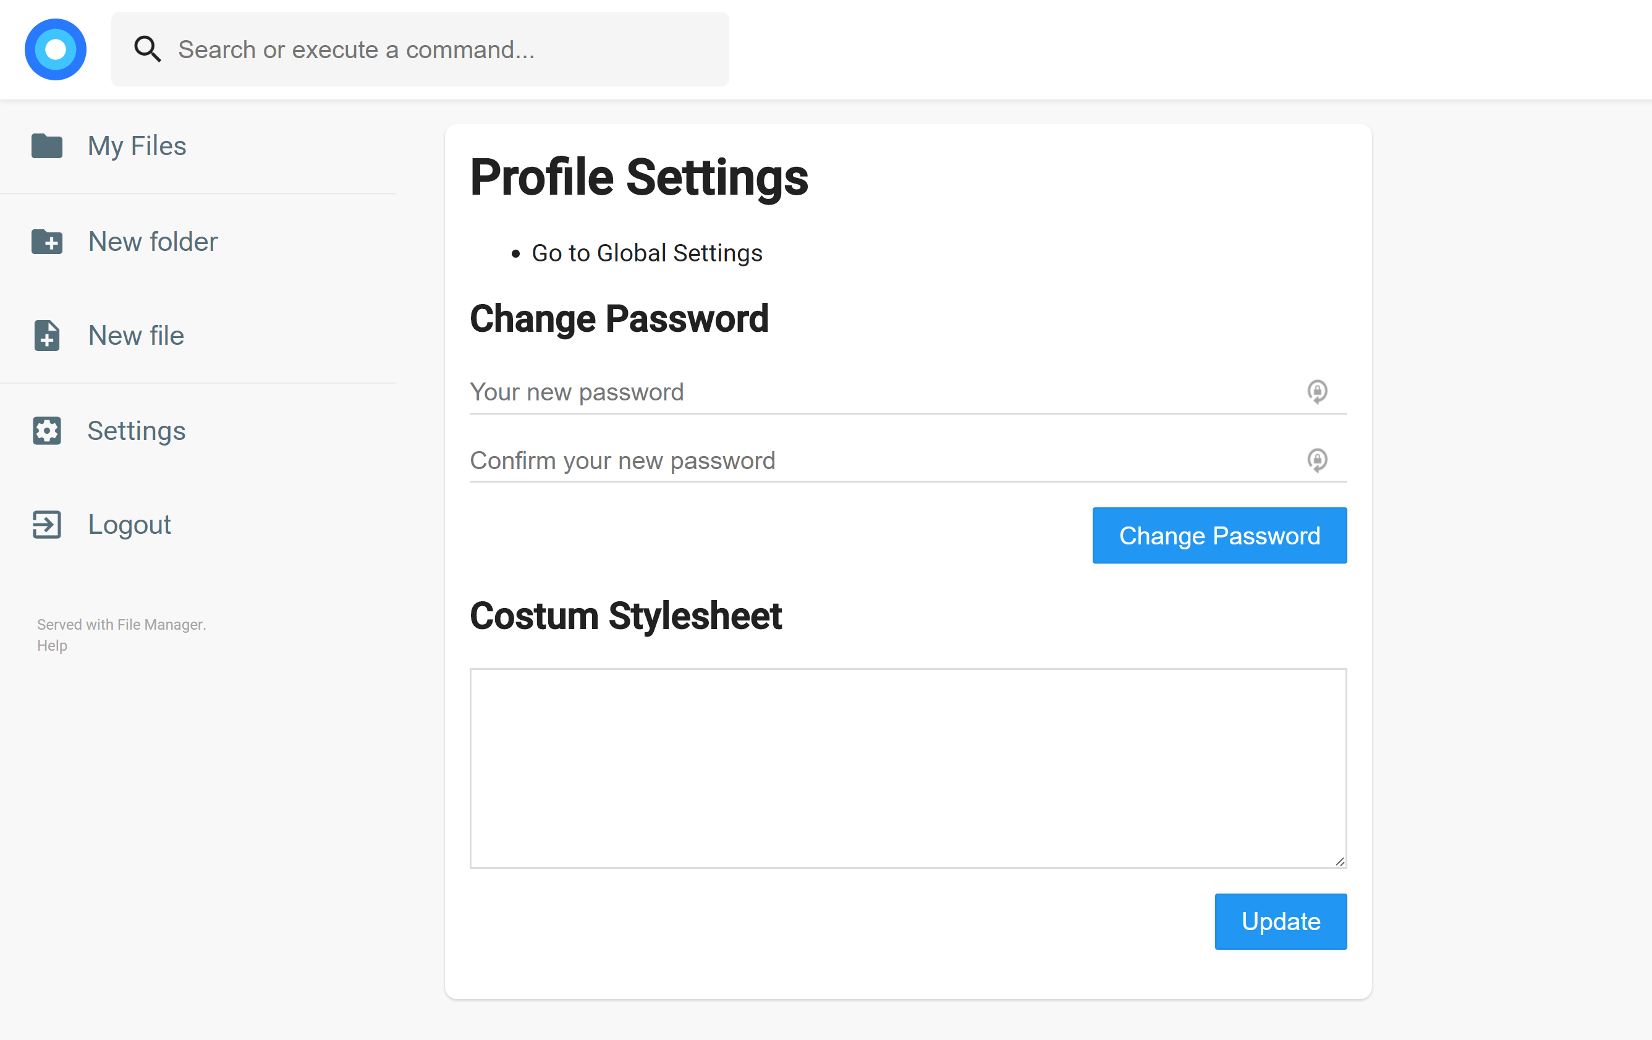The width and height of the screenshot is (1652, 1040).
Task: Click the File Manager logo icon
Action: (x=56, y=48)
